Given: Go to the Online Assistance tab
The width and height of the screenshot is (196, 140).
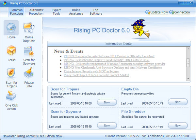Looking at the screenshot, I should pyautogui.click(x=76, y=12).
